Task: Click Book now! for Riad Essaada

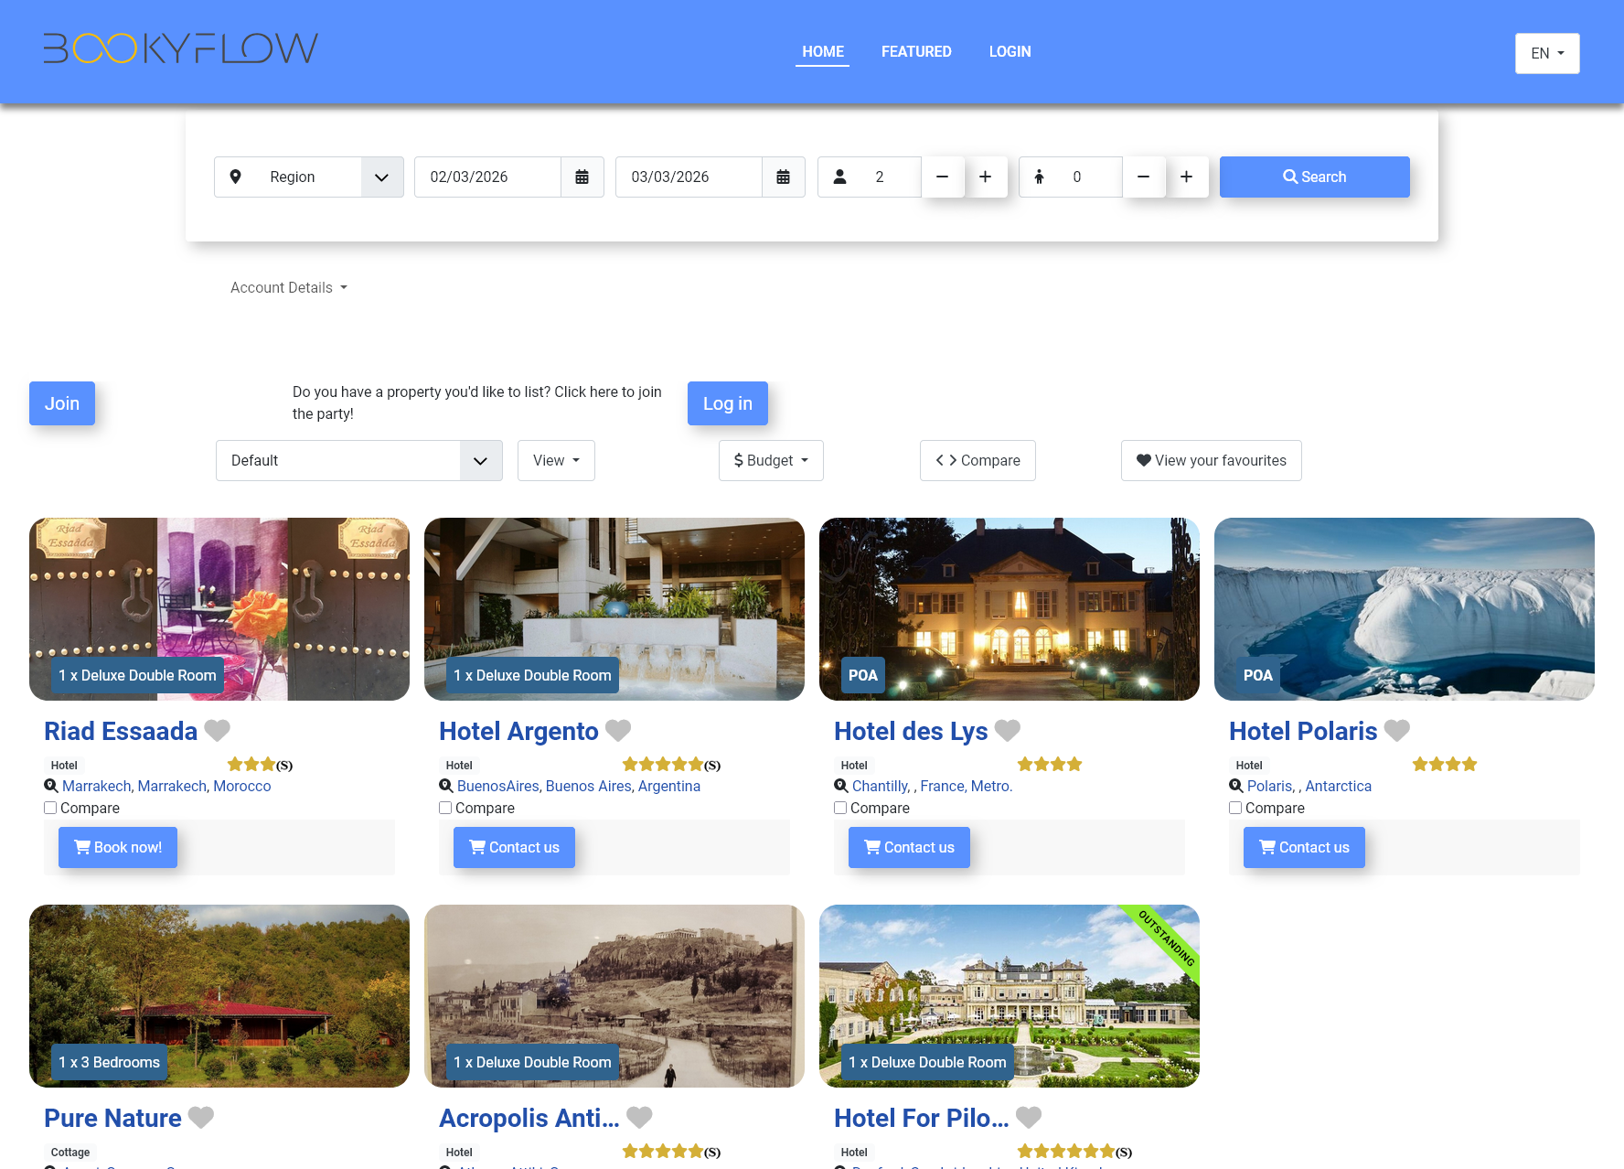Action: tap(118, 847)
